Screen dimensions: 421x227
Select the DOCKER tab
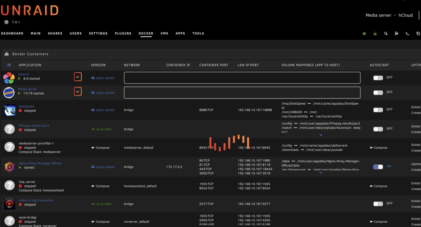click(x=146, y=34)
